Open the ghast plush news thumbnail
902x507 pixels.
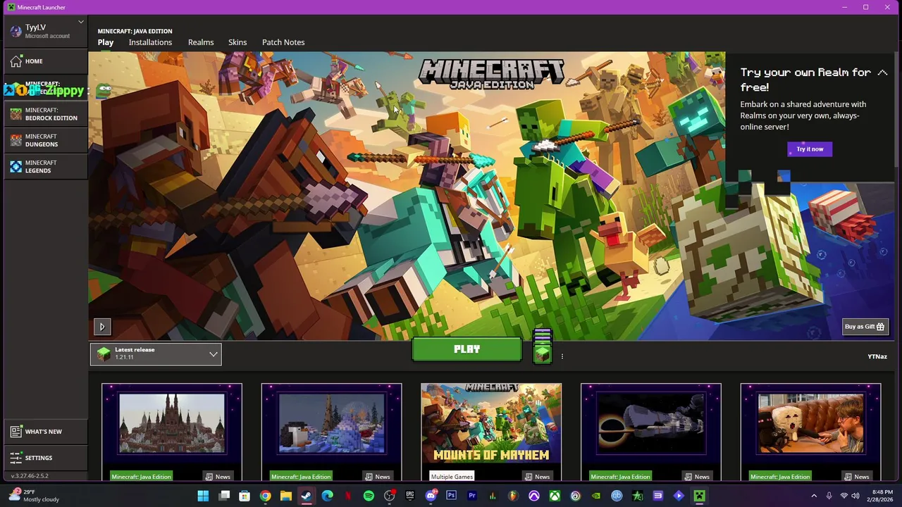tap(810, 425)
